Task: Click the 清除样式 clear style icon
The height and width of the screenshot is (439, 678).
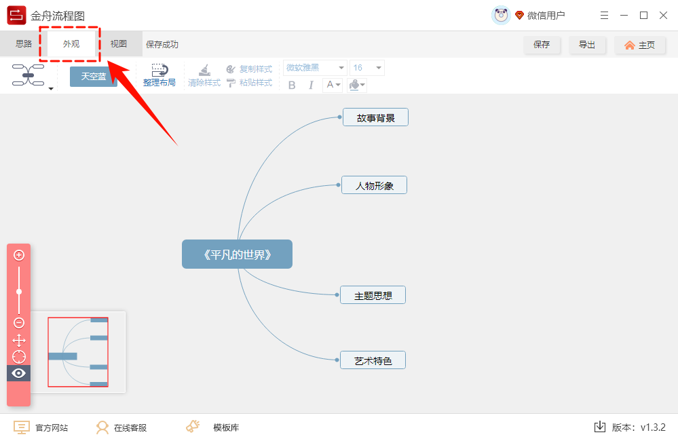Action: coord(204,71)
